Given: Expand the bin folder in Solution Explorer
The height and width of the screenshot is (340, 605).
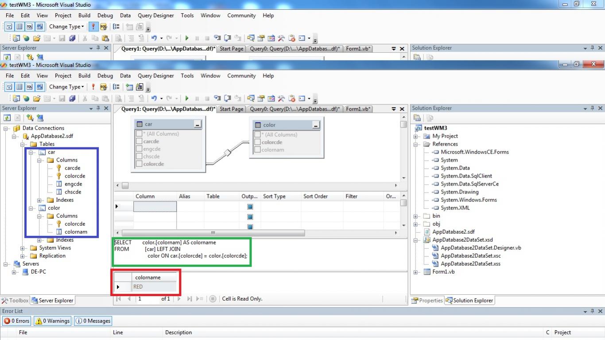Looking at the screenshot, I should [416, 216].
